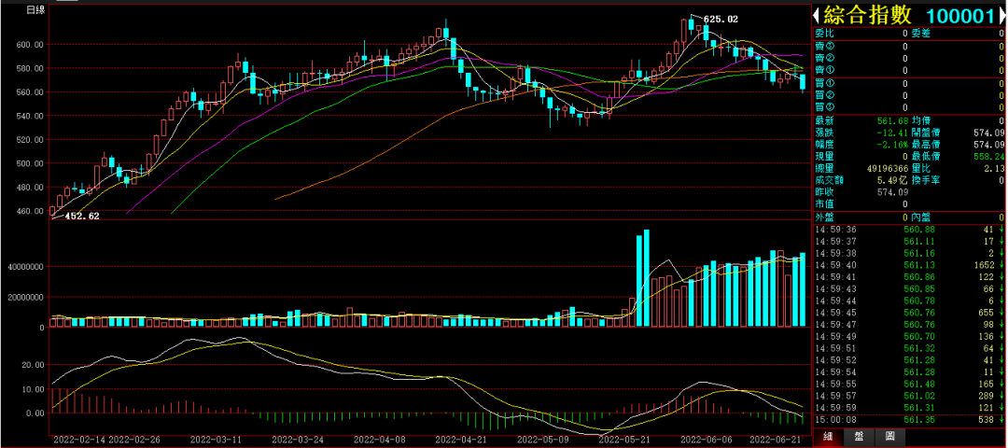Click the percentage change -2.16%
Viewport: 1008px width, 448px height.
coord(893,145)
